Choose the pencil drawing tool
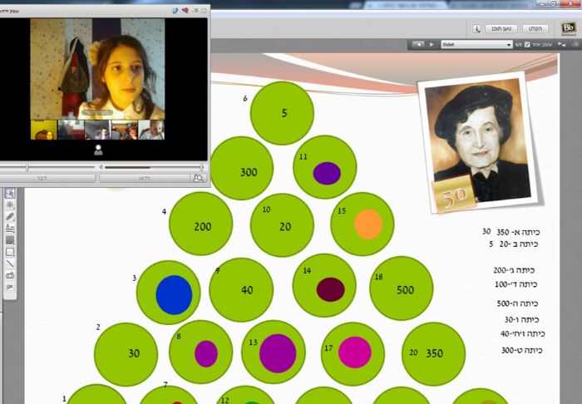Image resolution: width=582 pixels, height=404 pixels. point(10,217)
